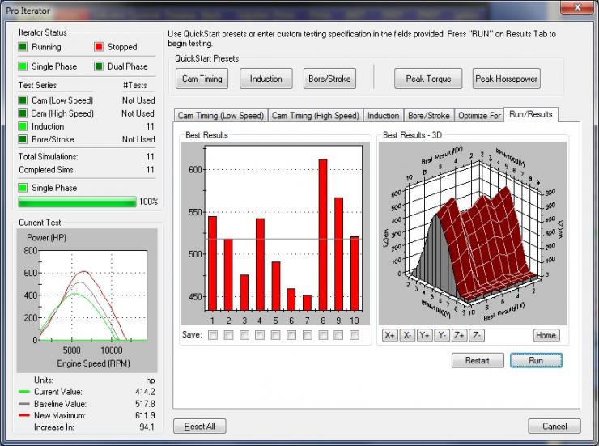Check the Save box for result 9
The image size is (599, 446).
pos(338,335)
